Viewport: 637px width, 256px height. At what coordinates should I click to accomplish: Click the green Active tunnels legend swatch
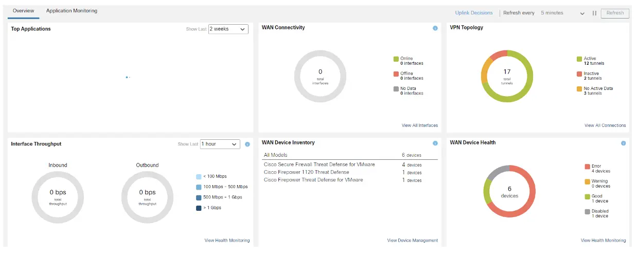click(x=579, y=59)
